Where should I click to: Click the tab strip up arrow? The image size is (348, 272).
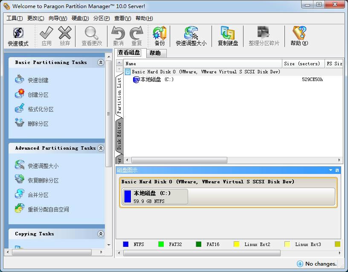point(119,63)
